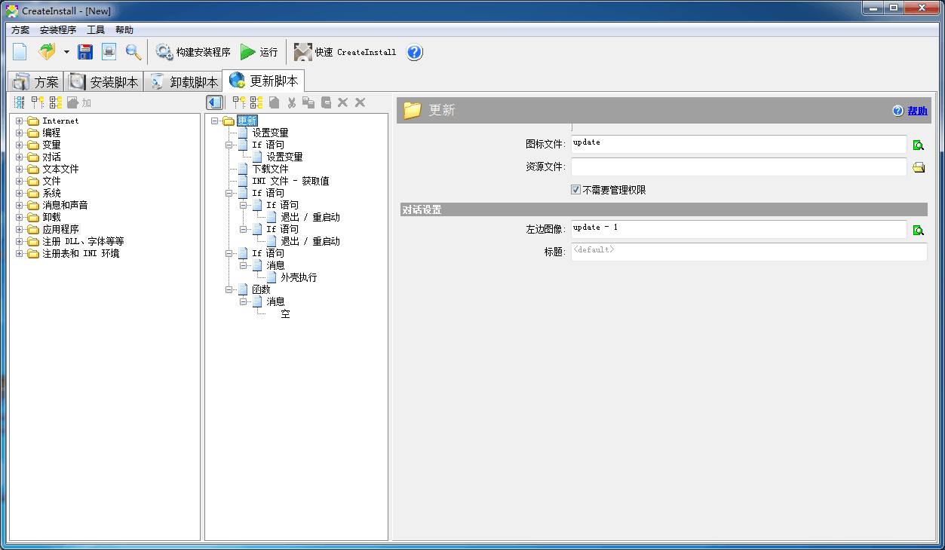Browse for resource file beside 资源文件

coord(919,167)
